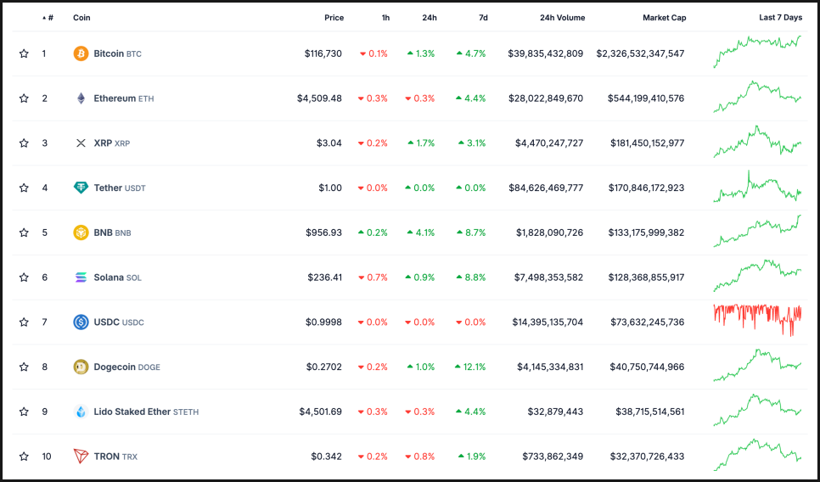Screen dimensions: 820x482
Task: Sort by 1h change header
Action: pyautogui.click(x=385, y=18)
